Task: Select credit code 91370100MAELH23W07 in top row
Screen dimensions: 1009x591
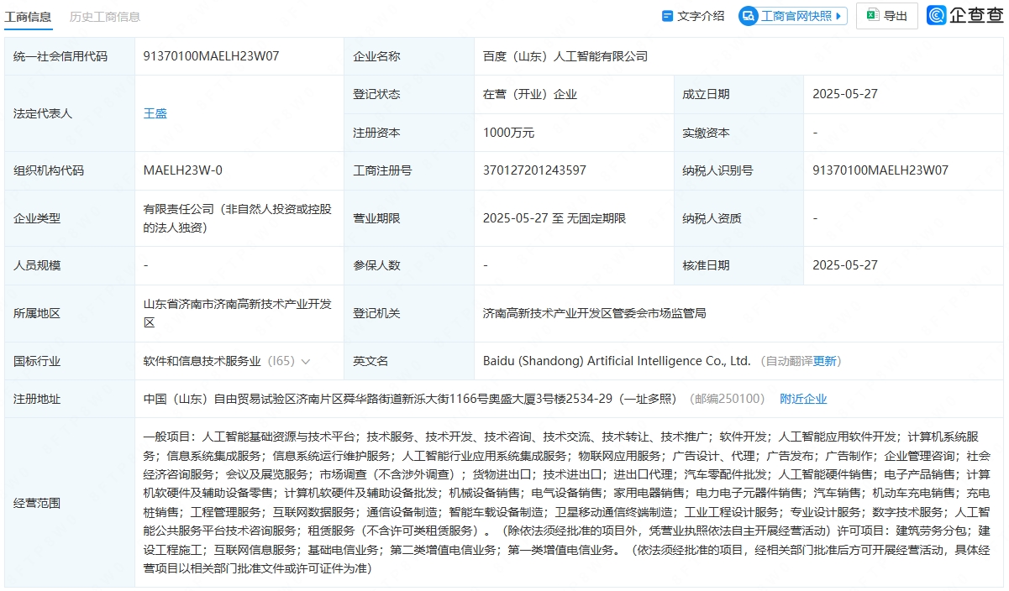Action: (x=211, y=56)
